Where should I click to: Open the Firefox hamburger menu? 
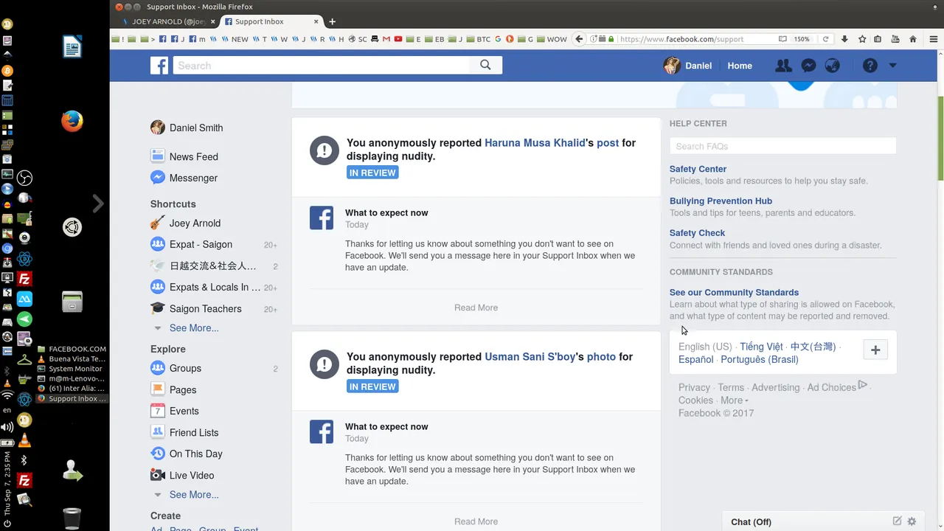click(933, 39)
